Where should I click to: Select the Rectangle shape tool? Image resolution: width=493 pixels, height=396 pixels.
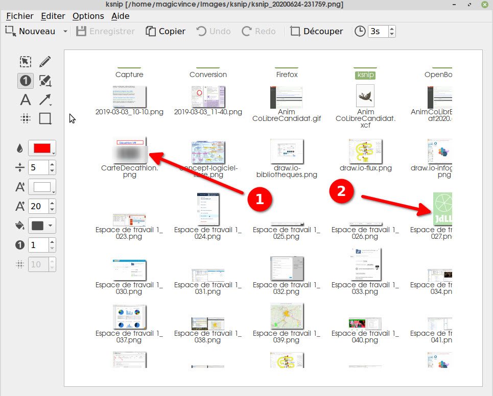[x=45, y=119]
